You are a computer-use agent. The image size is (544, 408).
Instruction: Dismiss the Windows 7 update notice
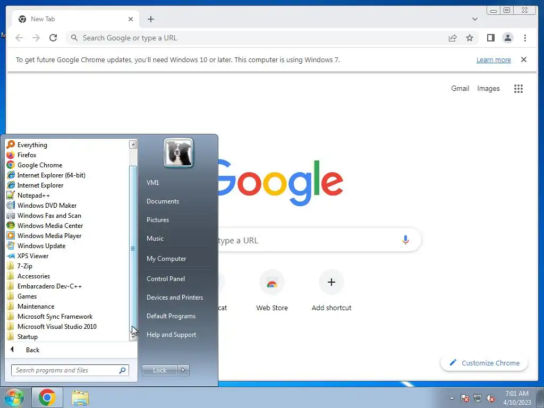523,59
